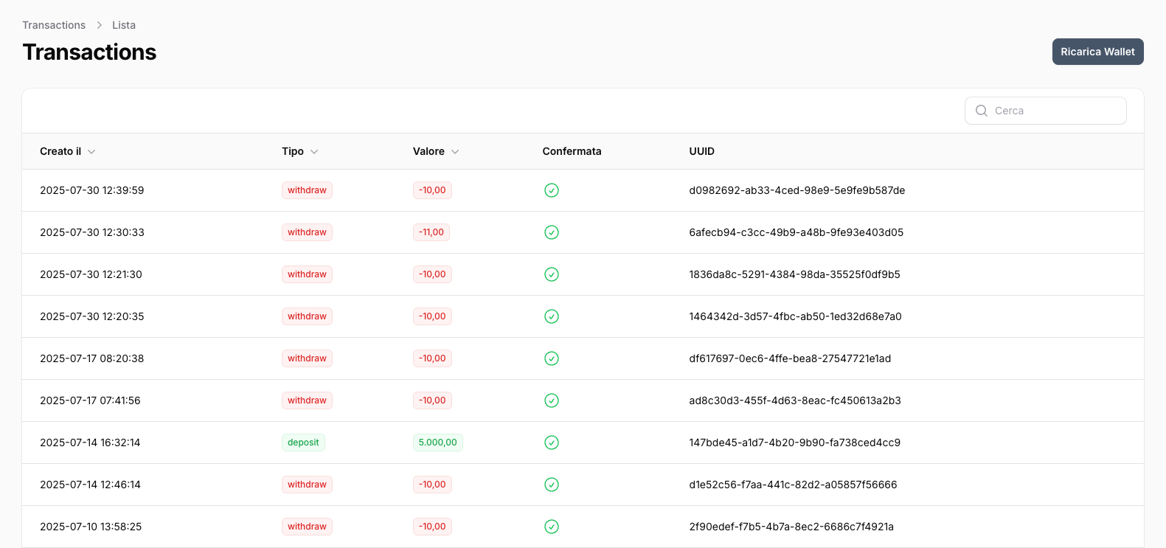Open Transactions breadcrumb link

point(54,25)
